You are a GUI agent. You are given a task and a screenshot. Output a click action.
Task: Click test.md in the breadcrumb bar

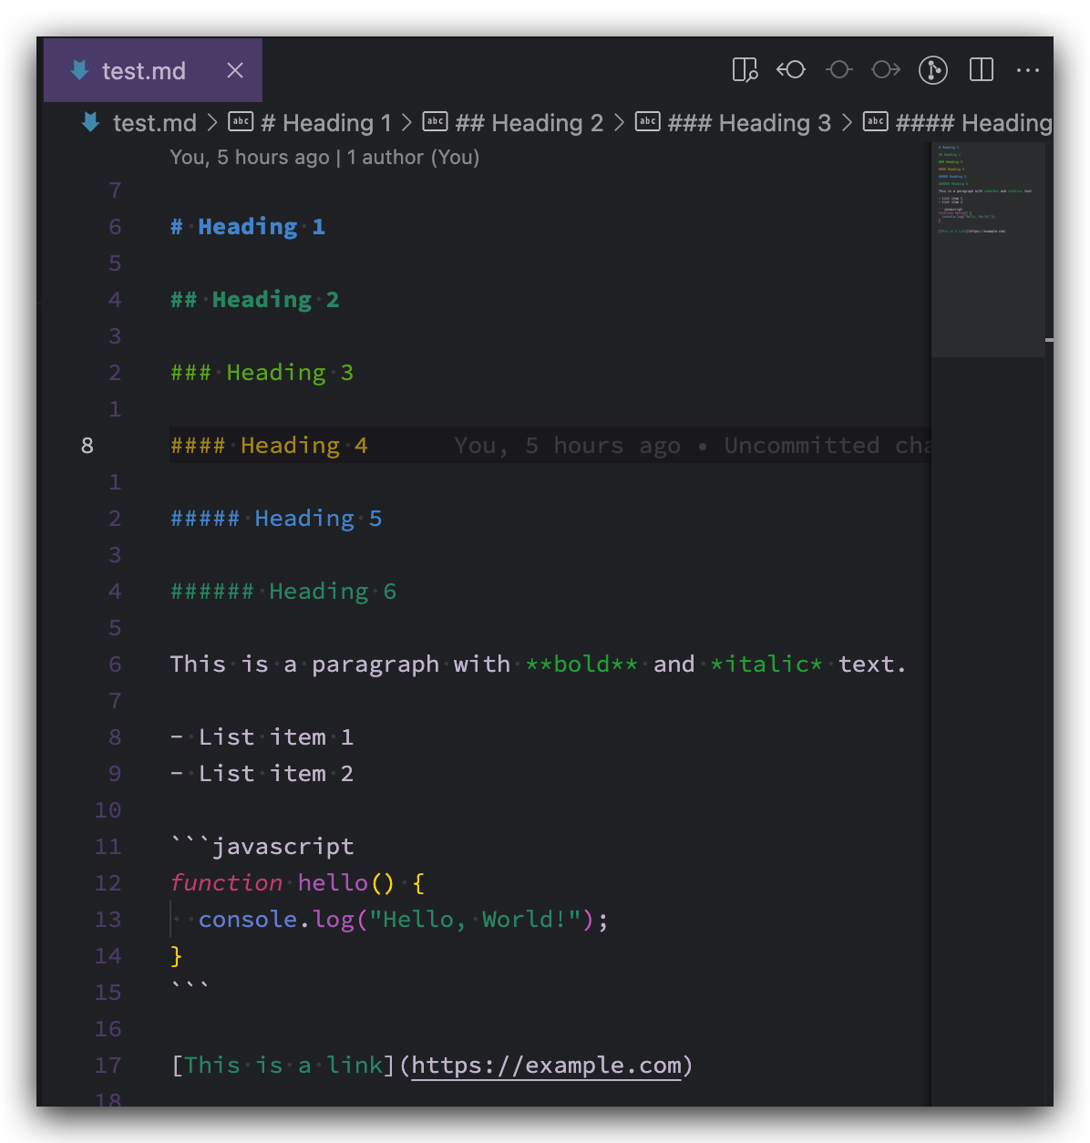click(x=154, y=123)
